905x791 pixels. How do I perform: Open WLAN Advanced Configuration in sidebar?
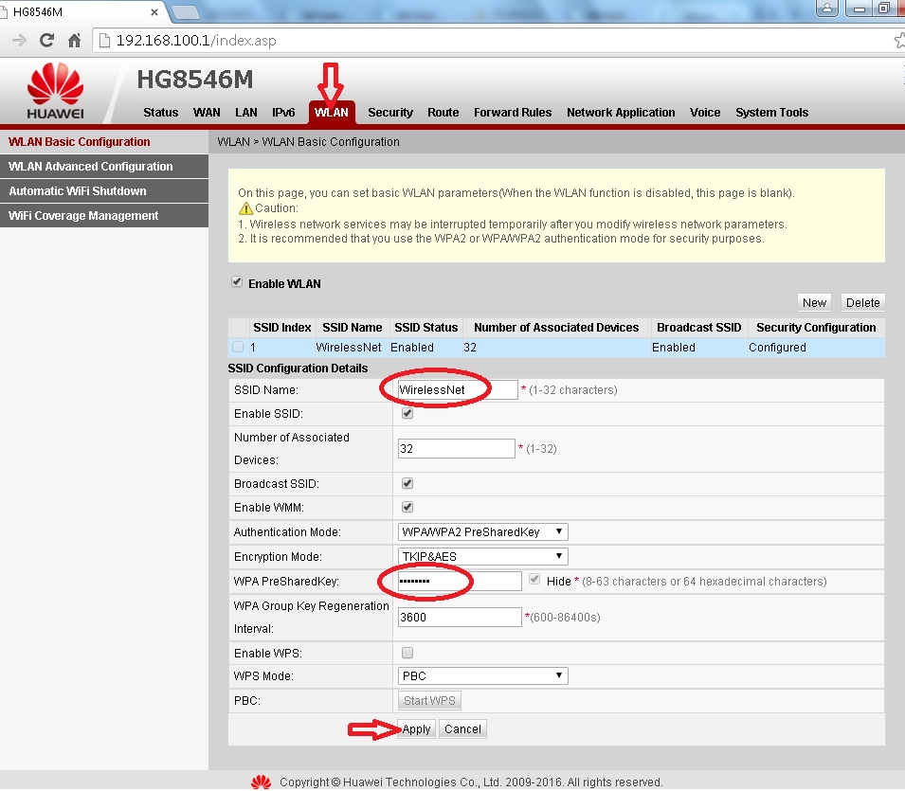pos(91,167)
